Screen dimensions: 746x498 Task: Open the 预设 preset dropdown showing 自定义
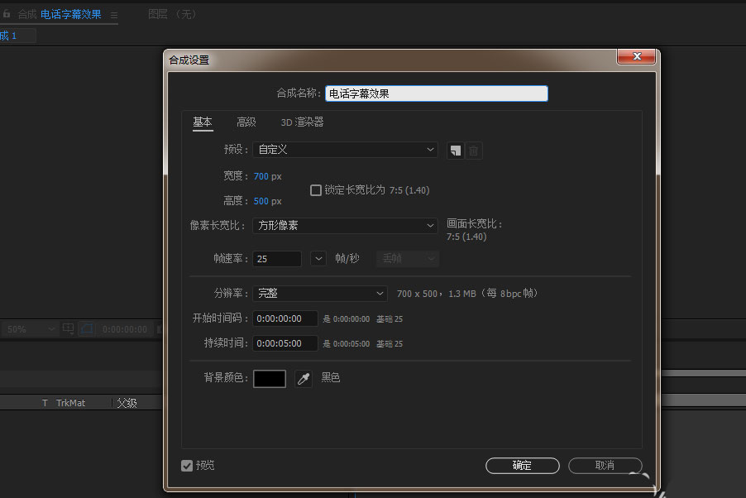345,150
